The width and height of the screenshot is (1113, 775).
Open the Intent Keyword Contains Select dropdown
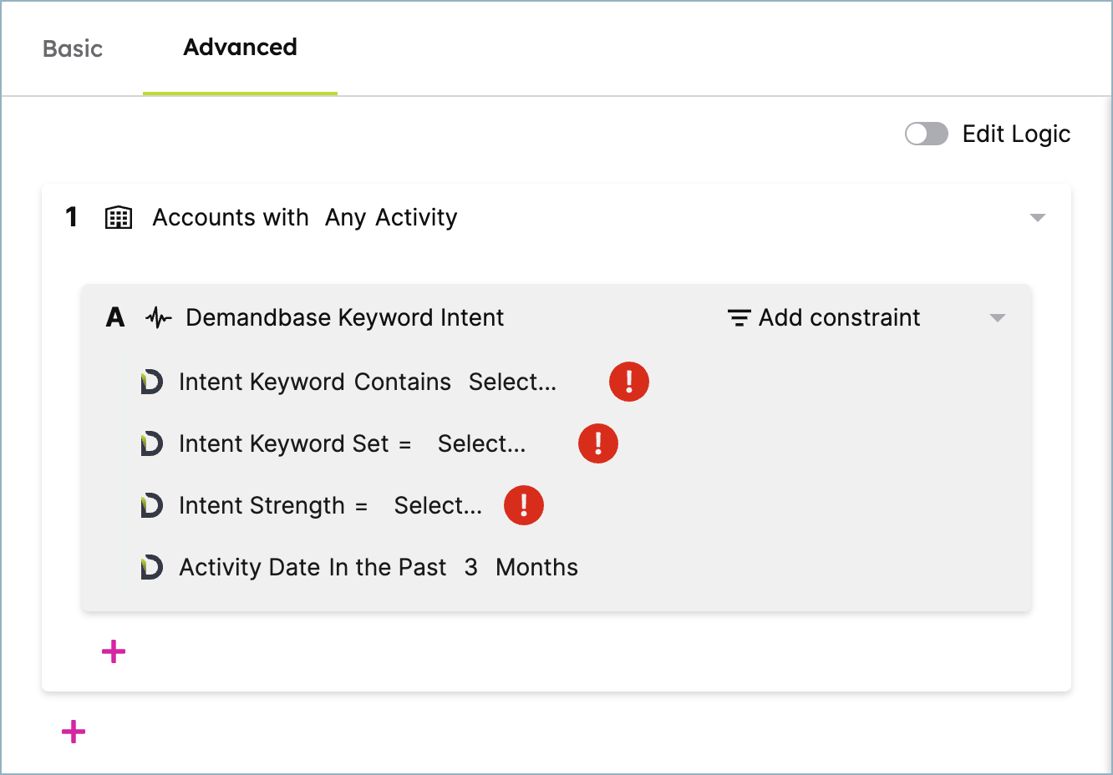(x=511, y=382)
